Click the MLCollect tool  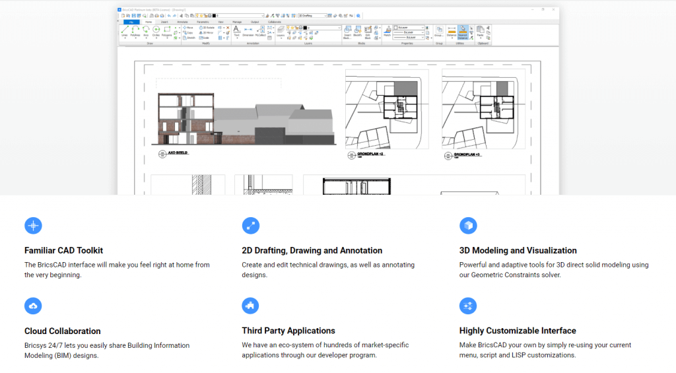pos(260,30)
